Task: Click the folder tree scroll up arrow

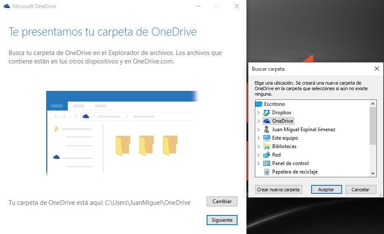Action: (373, 104)
